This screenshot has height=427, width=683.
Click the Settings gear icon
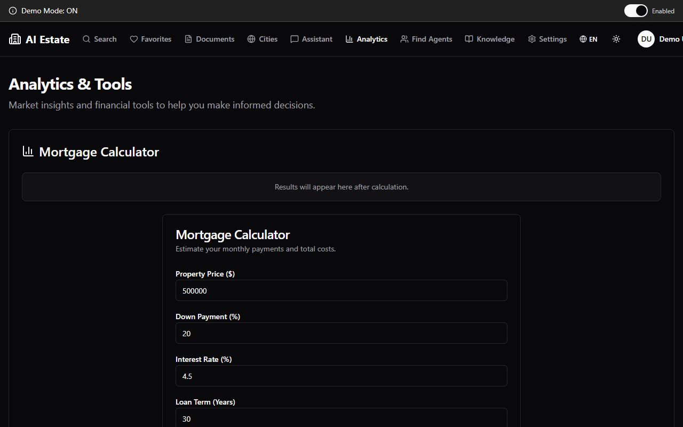[x=532, y=39]
